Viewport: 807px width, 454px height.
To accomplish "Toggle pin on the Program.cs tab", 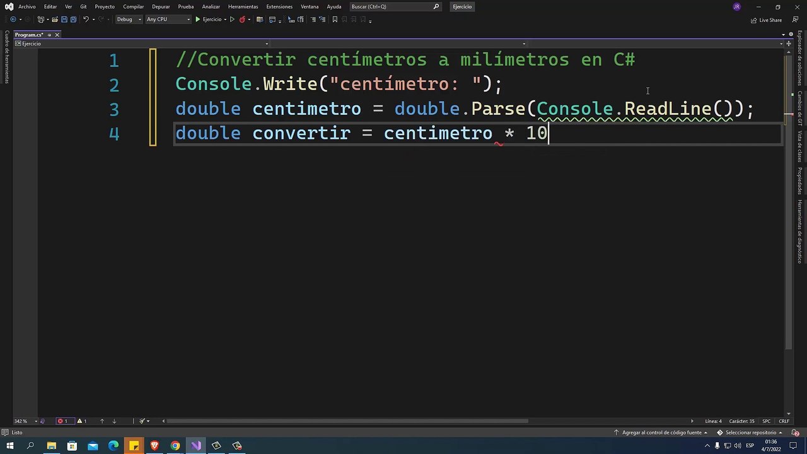I will [49, 35].
